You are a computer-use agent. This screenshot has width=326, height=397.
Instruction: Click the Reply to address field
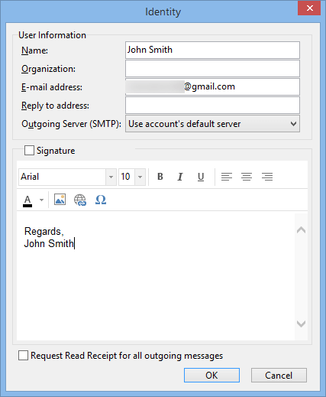point(212,106)
